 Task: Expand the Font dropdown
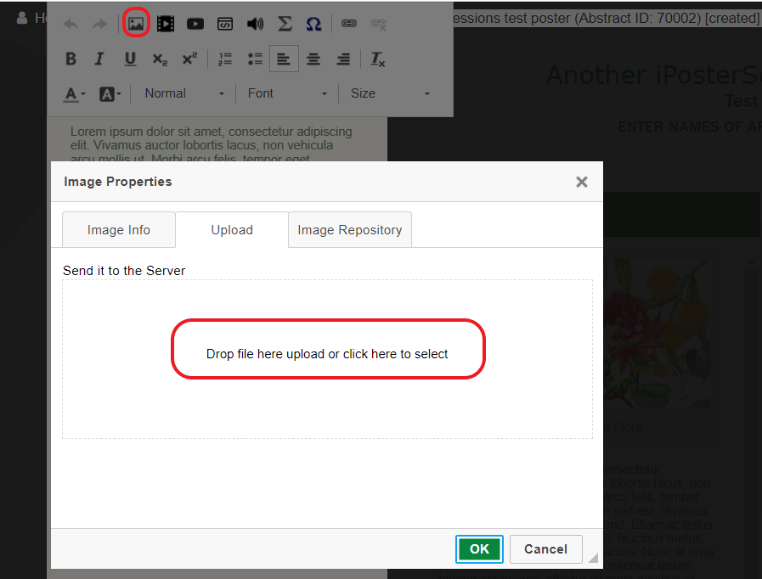click(x=287, y=93)
